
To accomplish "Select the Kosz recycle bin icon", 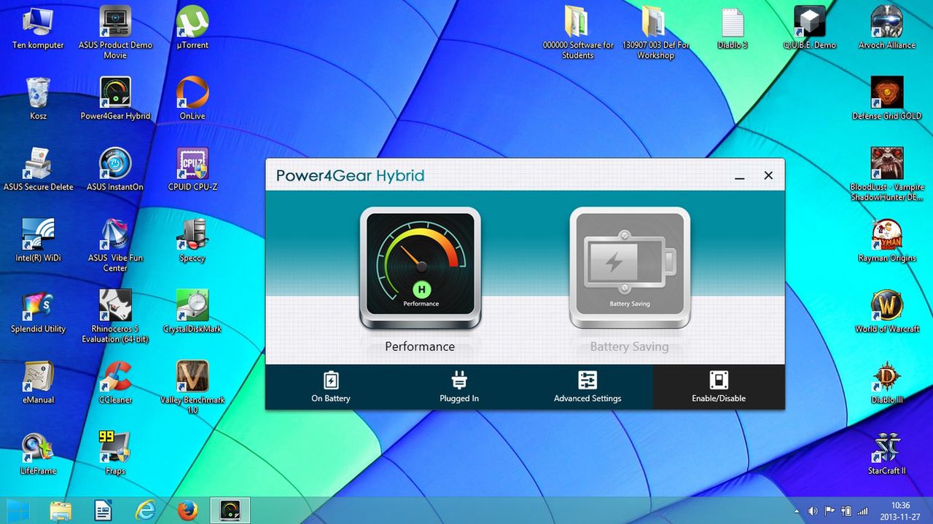I will [38, 98].
